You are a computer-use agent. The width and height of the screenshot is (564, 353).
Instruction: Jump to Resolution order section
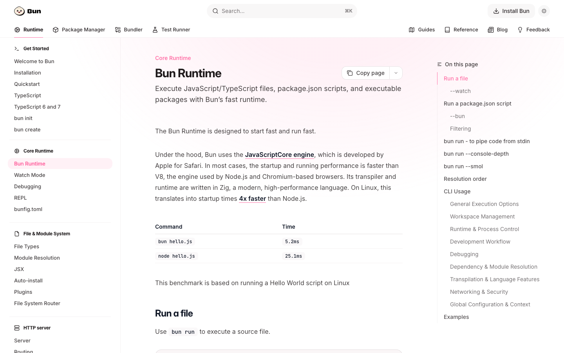coord(465,179)
